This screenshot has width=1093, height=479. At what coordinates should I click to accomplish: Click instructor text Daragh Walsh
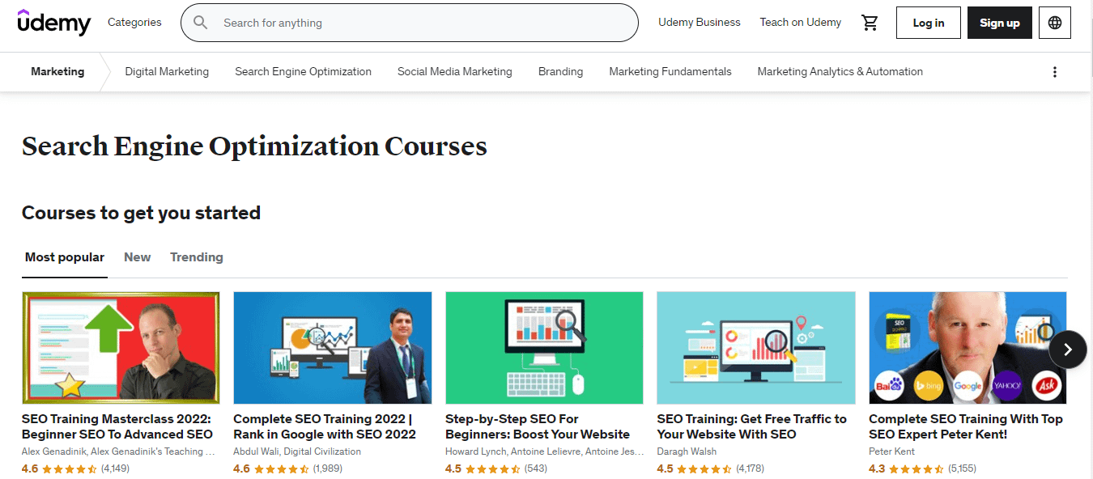(x=687, y=451)
